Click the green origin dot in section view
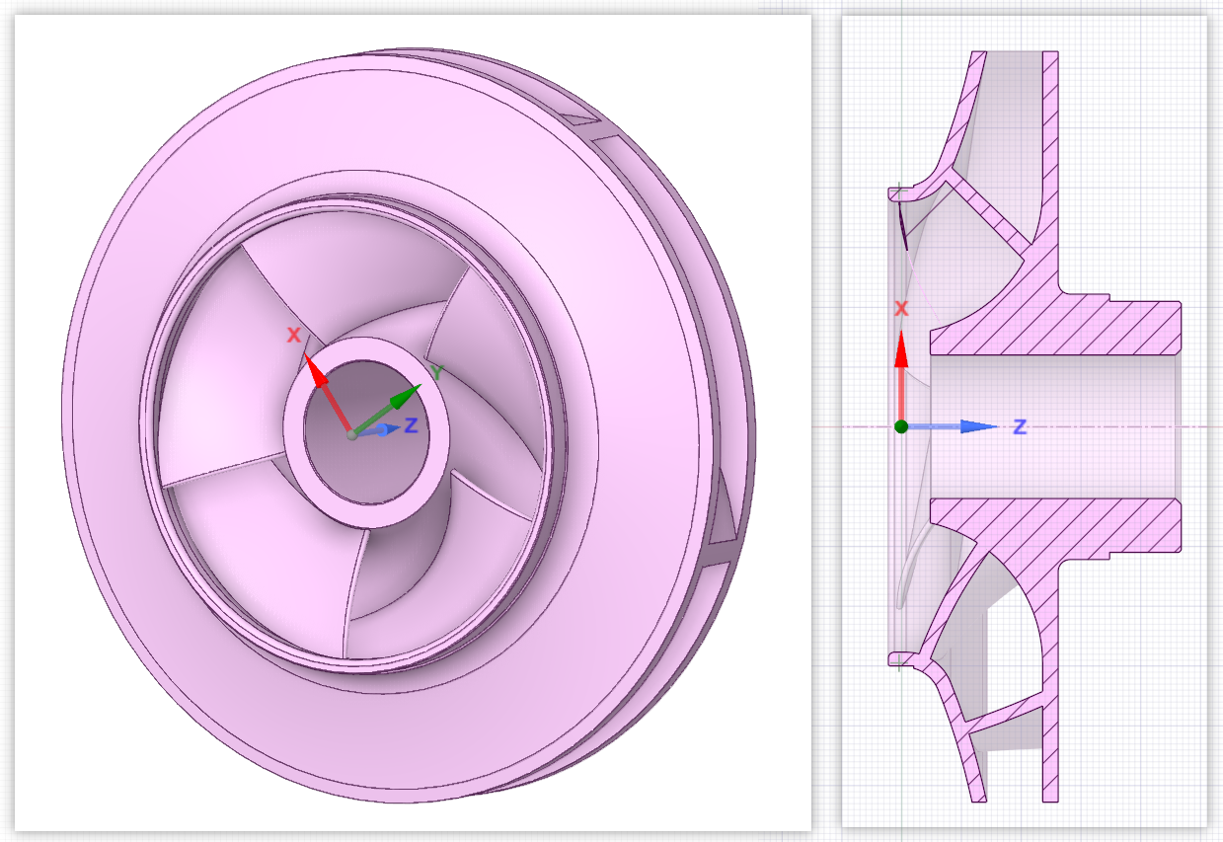Image resolution: width=1223 pixels, height=842 pixels. click(x=900, y=426)
